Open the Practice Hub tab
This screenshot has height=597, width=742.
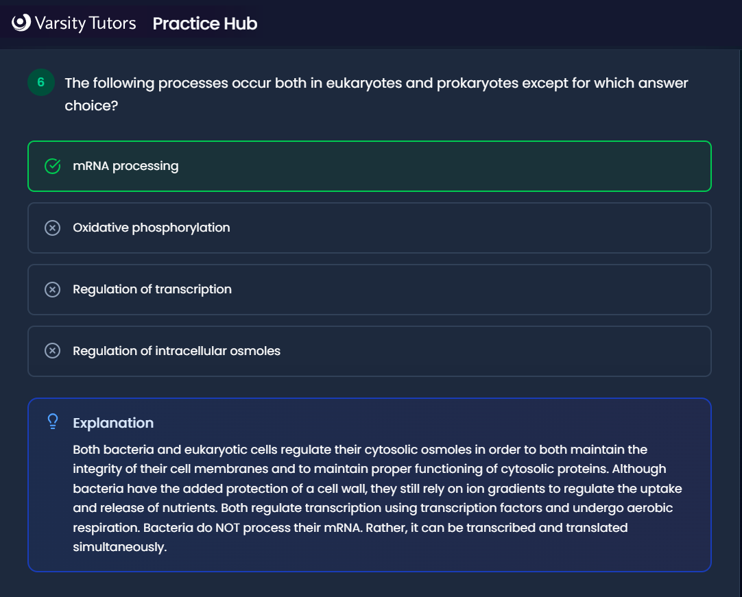pyautogui.click(x=204, y=23)
